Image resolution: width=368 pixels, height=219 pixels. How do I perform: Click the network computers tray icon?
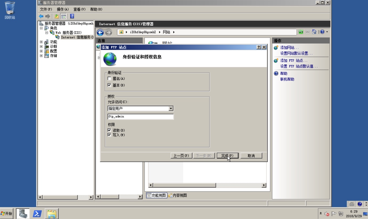(x=341, y=214)
